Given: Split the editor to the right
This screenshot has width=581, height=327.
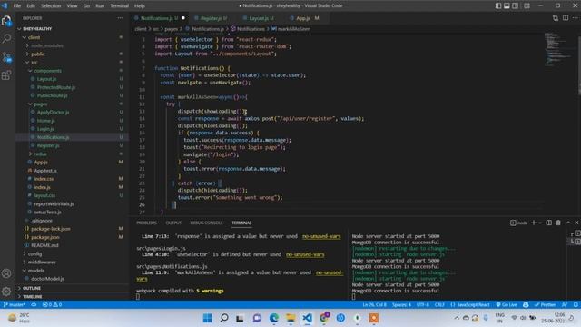Looking at the screenshot, I should coord(566,18).
